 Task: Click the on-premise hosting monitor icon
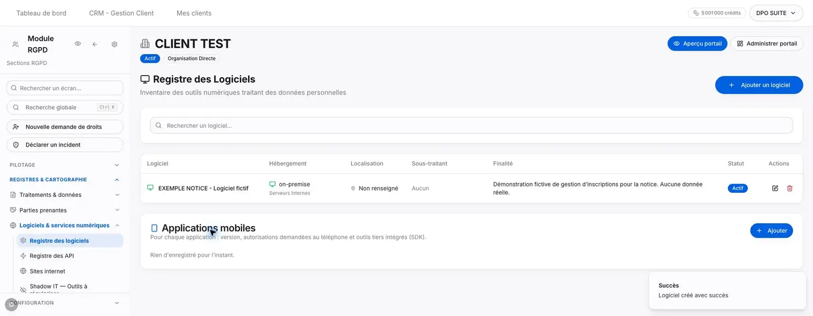coord(272,184)
